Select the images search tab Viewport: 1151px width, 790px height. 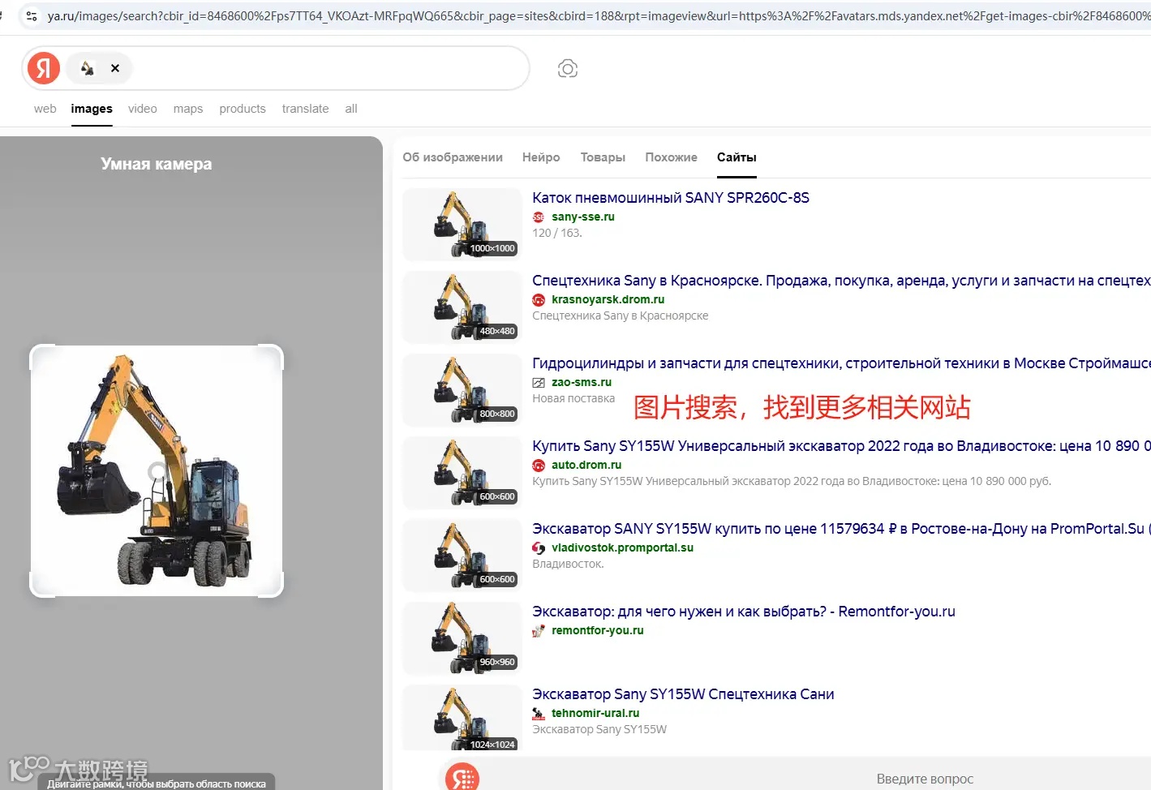point(92,109)
